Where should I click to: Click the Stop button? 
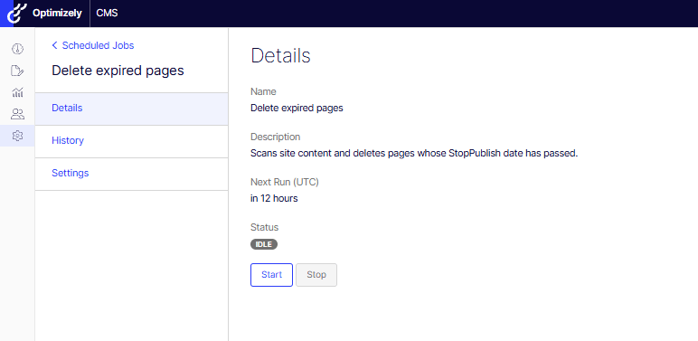coord(316,275)
